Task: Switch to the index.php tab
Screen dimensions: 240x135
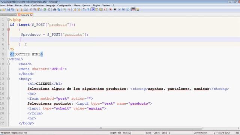Action: (x=25, y=15)
